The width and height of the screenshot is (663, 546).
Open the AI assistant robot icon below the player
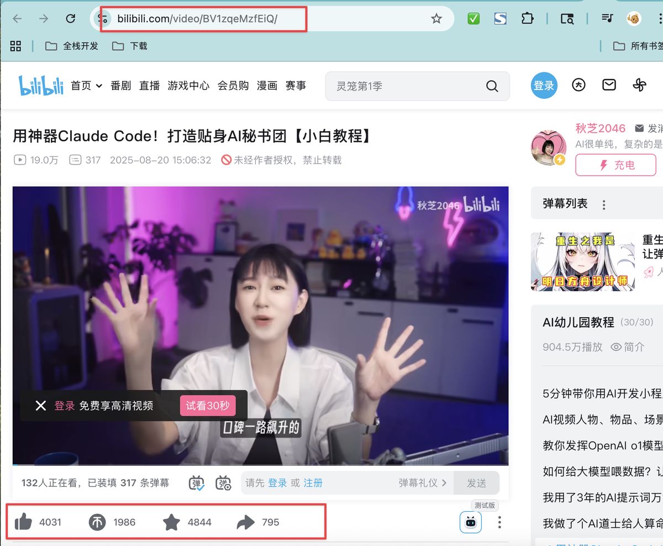pyautogui.click(x=470, y=522)
